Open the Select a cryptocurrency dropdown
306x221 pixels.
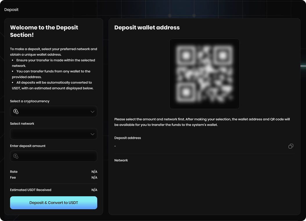(54, 112)
